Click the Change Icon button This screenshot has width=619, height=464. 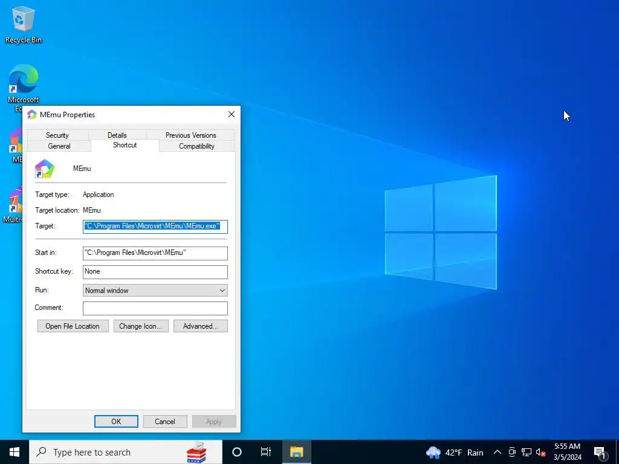coord(141,326)
